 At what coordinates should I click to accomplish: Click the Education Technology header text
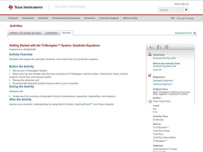[70, 7]
